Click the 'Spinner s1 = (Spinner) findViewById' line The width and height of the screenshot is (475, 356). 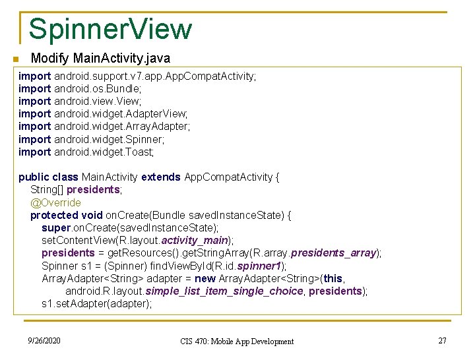(164, 266)
